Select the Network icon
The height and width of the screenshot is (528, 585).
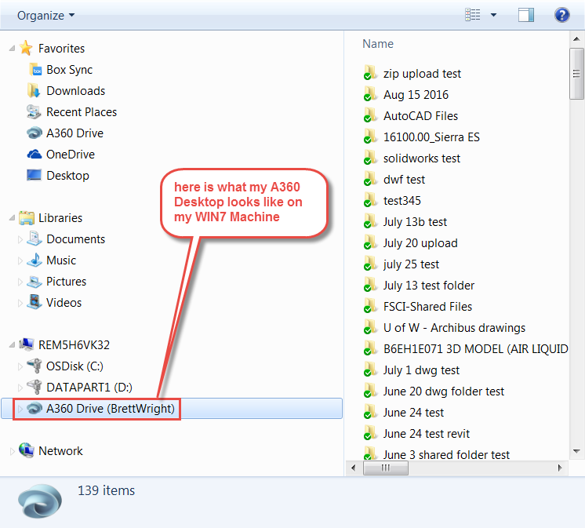click(27, 450)
